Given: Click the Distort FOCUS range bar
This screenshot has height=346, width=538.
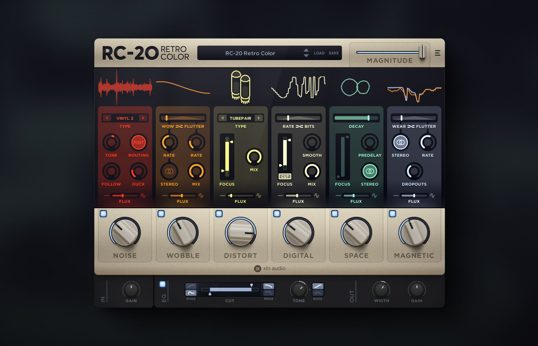Looking at the screenshot, I should (227, 156).
